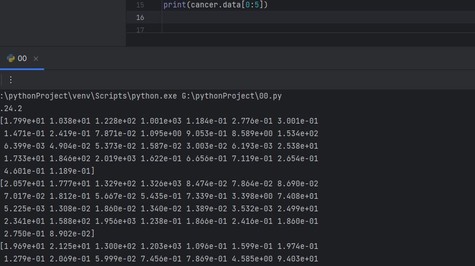Click the value 4.601e-01 in output
This screenshot has width=475, height=266.
click(x=24, y=171)
